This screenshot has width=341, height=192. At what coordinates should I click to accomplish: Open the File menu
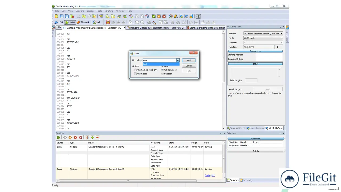click(x=57, y=11)
